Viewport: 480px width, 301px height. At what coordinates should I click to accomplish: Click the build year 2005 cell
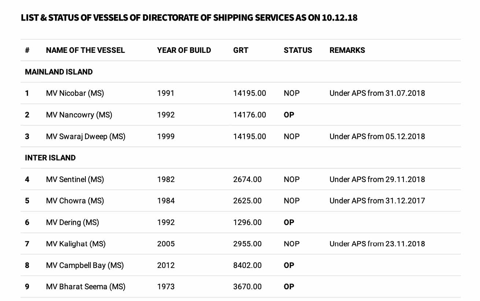point(166,244)
